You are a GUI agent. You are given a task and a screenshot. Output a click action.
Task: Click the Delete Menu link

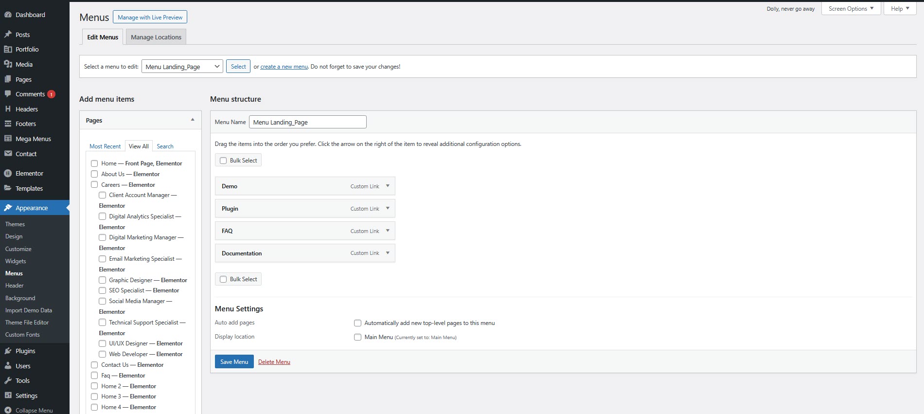274,362
